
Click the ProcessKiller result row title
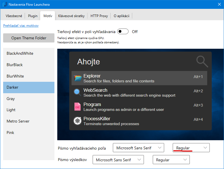click(x=97, y=119)
